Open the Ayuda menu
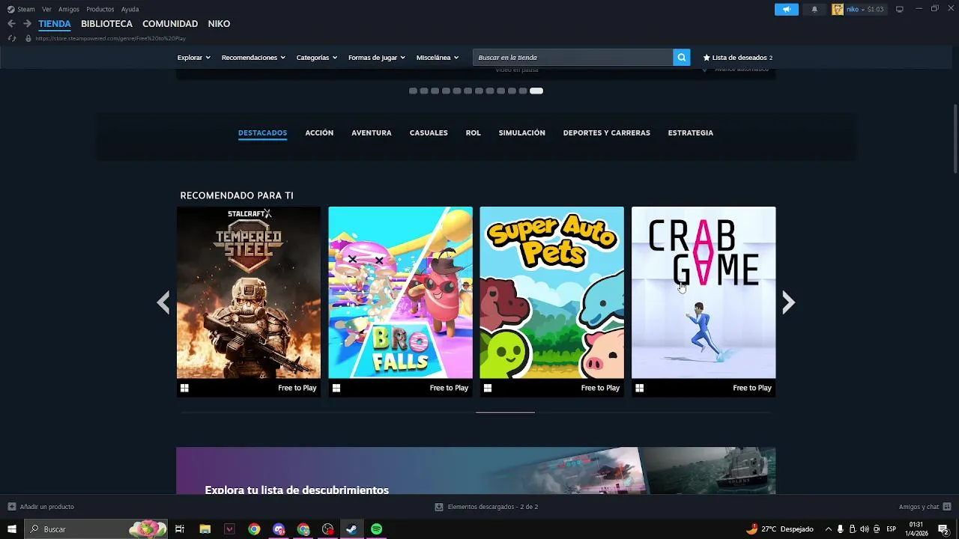The image size is (959, 539). pos(130,9)
